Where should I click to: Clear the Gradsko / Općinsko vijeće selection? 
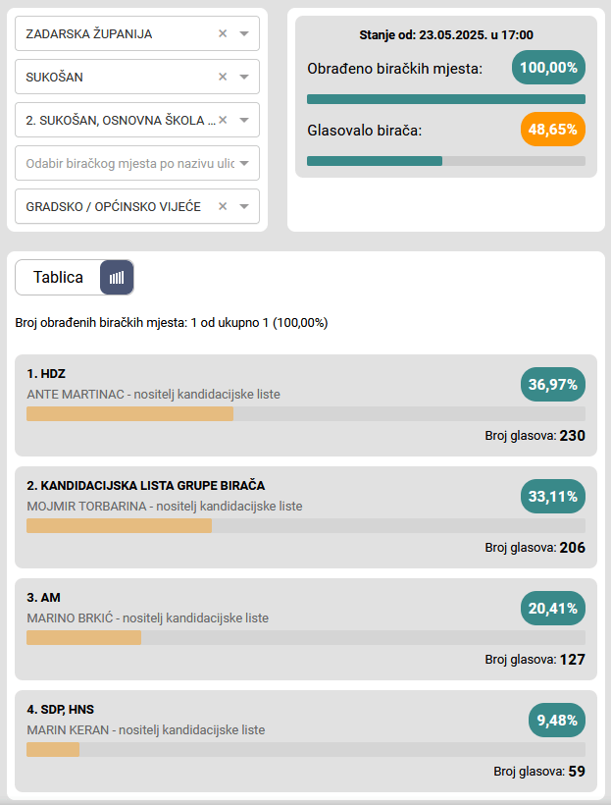[x=223, y=206]
